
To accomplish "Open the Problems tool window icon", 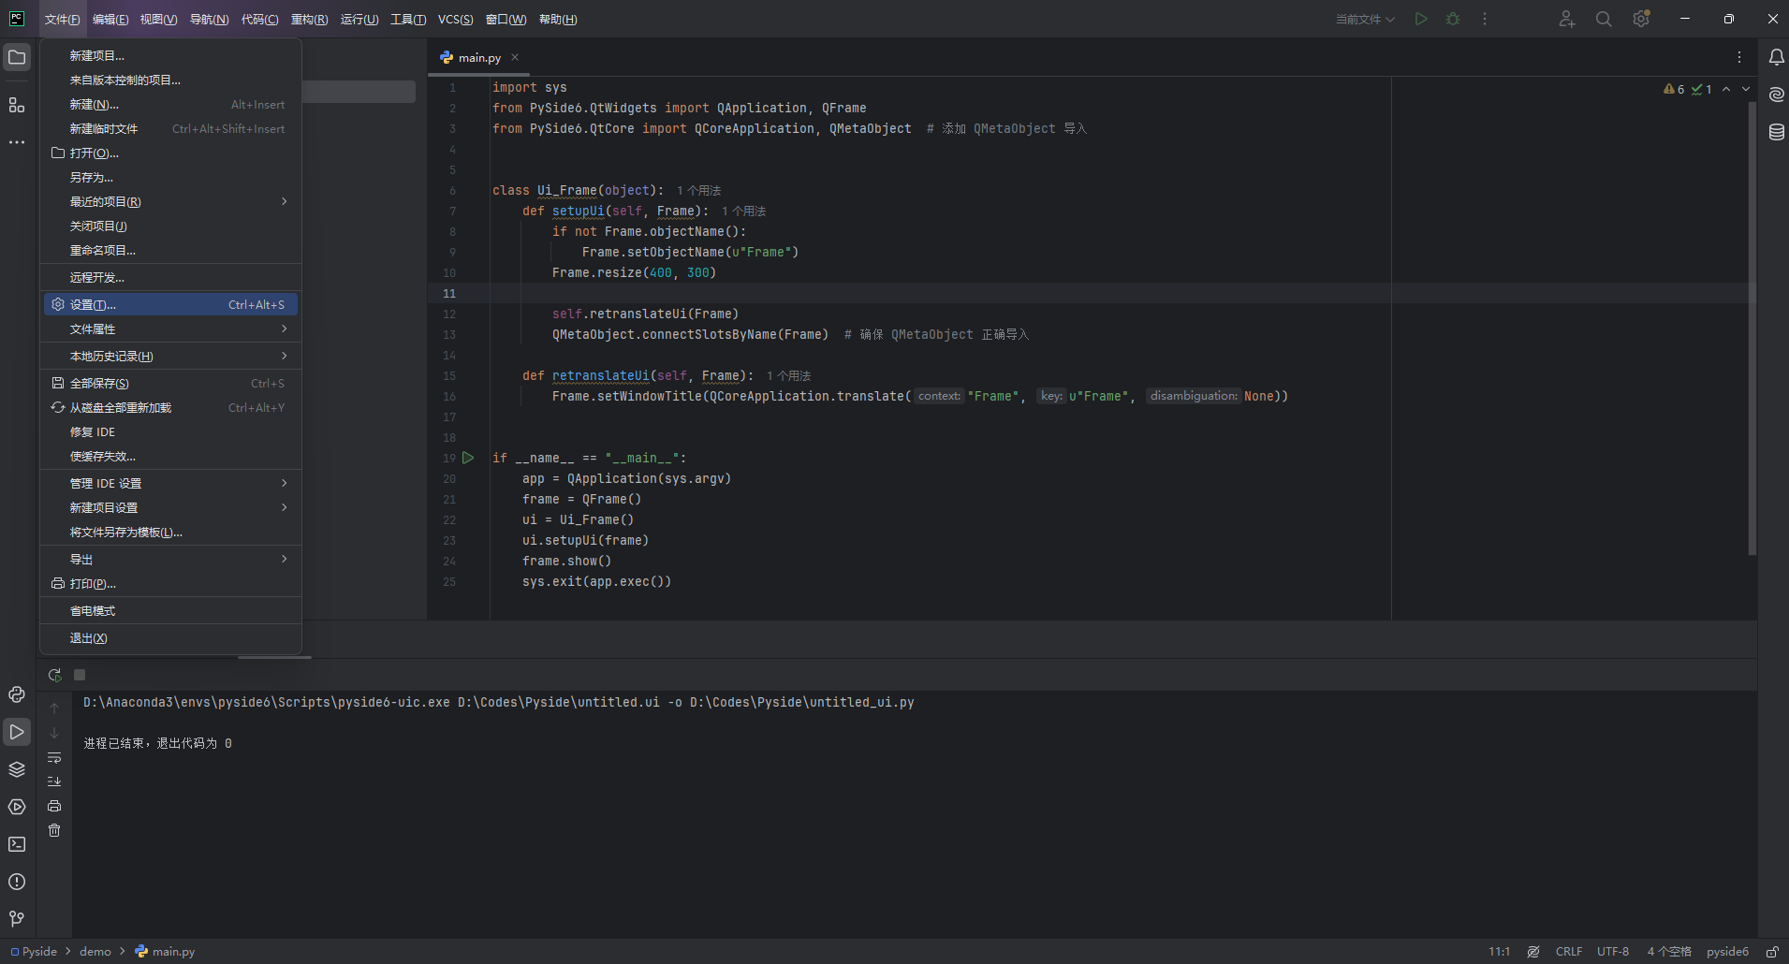I will coord(17,882).
